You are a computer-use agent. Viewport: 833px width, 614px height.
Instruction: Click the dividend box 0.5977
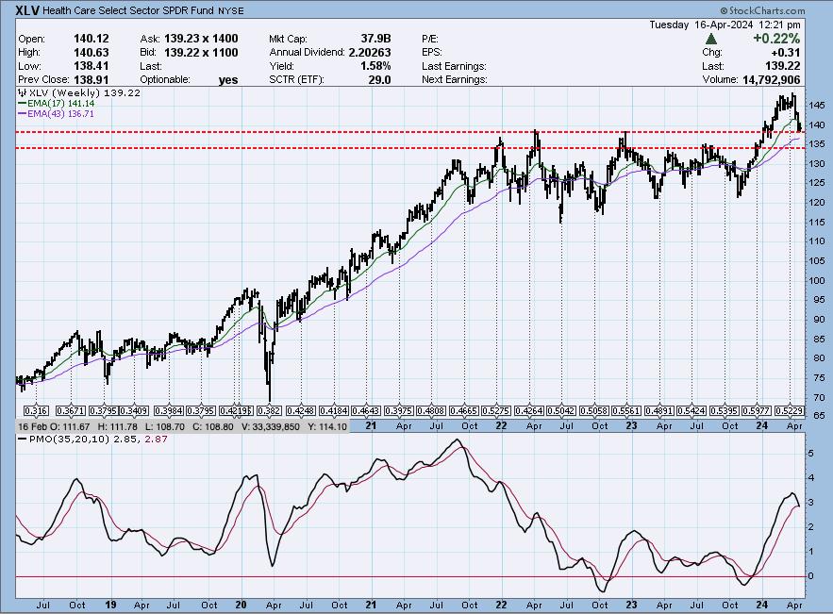point(757,410)
